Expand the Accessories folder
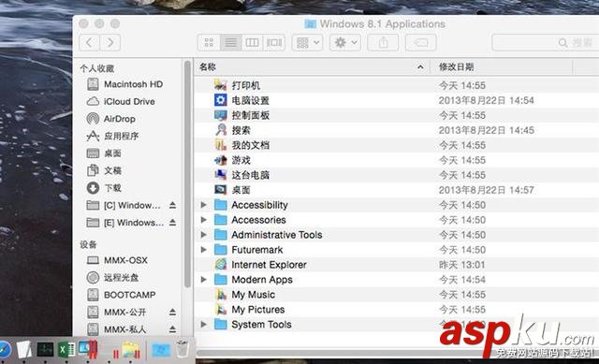The image size is (599, 364). [x=204, y=220]
